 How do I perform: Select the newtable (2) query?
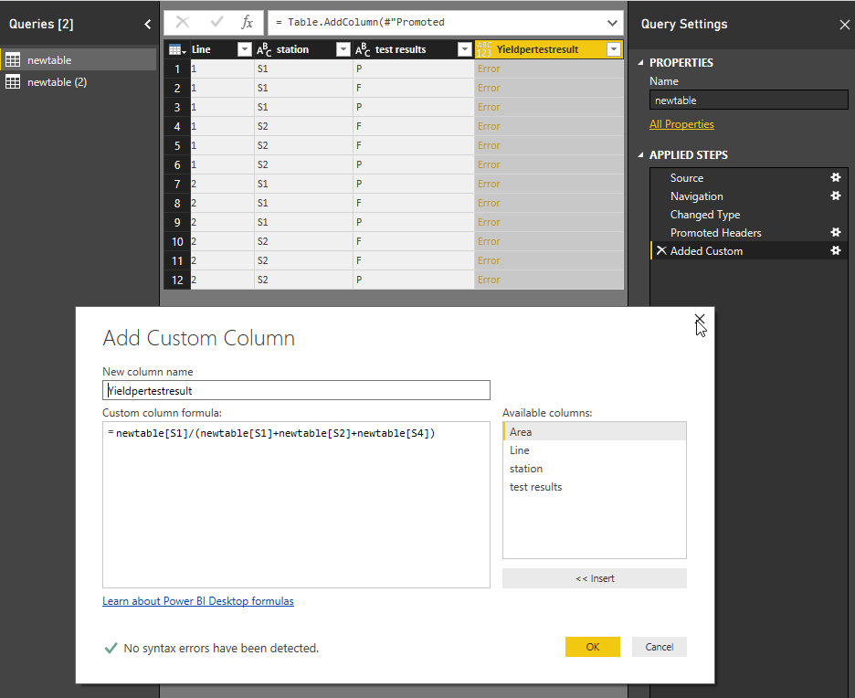pyautogui.click(x=78, y=82)
